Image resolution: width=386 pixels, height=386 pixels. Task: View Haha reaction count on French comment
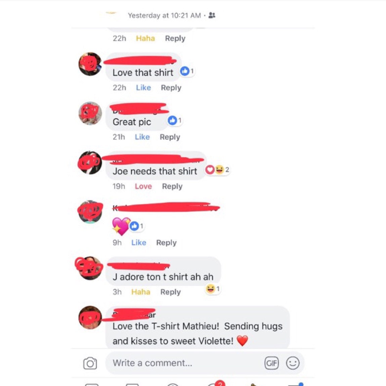click(x=213, y=289)
